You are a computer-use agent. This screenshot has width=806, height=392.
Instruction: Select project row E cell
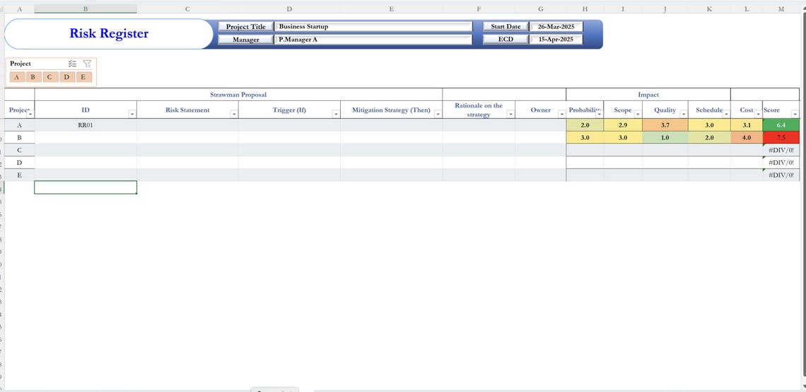19,175
